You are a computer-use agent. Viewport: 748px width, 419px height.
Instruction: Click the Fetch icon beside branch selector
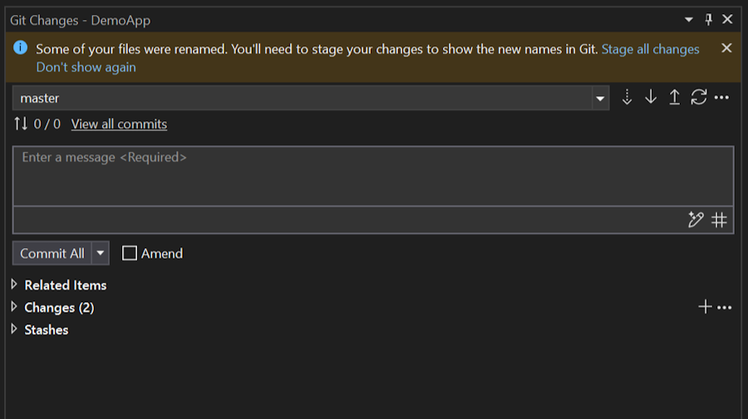[627, 98]
